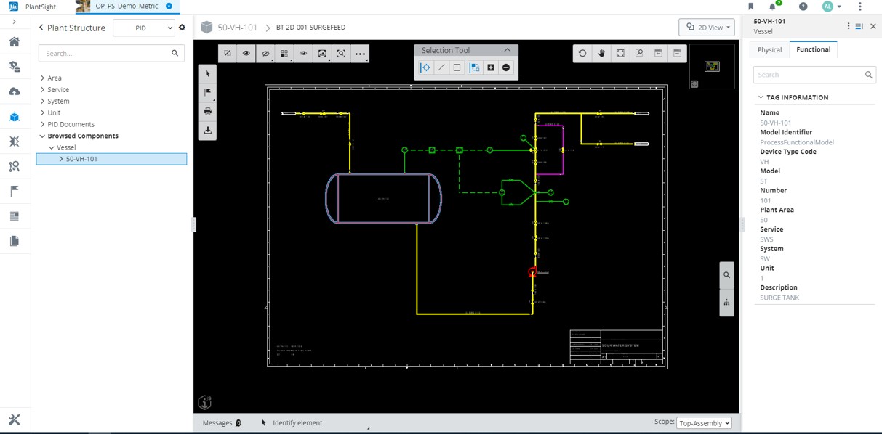The image size is (882, 434).
Task: Open the Zoom window tool
Action: 640,53
